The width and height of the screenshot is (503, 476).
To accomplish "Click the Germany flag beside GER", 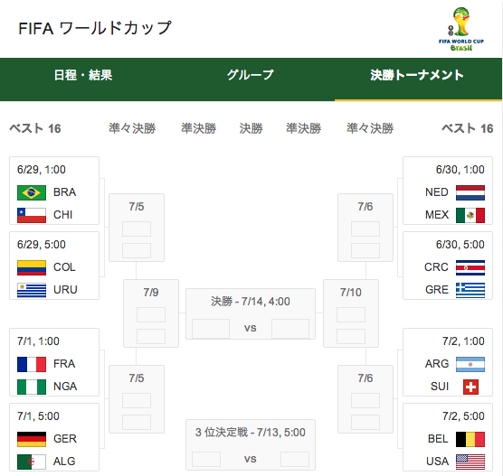I will pyautogui.click(x=32, y=439).
